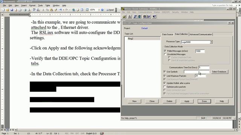
Task: Click the Driver Diagnostics icon in RSLinx toolbar
Action: pyautogui.click(x=139, y=16)
